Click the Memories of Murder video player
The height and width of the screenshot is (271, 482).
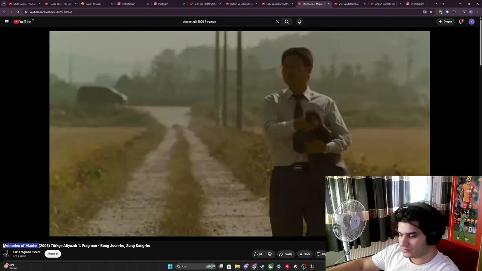click(x=239, y=134)
